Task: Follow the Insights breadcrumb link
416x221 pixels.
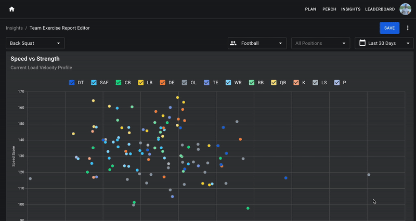Action: (15, 28)
